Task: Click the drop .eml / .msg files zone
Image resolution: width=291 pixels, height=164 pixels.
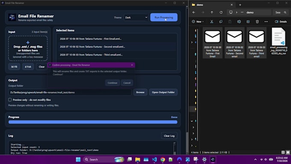Action: [x=28, y=48]
